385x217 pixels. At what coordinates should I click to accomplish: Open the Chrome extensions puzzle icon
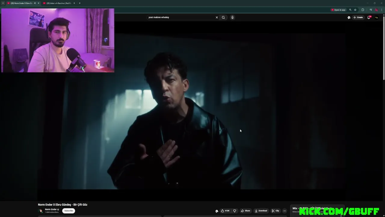[x=363, y=10]
